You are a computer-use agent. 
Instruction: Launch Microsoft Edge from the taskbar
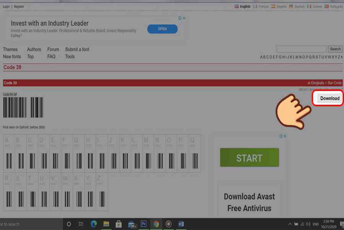click(94, 224)
